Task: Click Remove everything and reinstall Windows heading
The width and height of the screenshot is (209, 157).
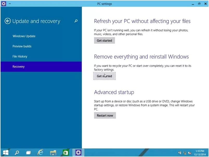Action: pos(141,57)
